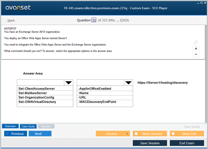Image resolution: width=208 pixels, height=149 pixels.
Task: Open the cmdlet dropdown in the answer area
Action: coord(69,83)
